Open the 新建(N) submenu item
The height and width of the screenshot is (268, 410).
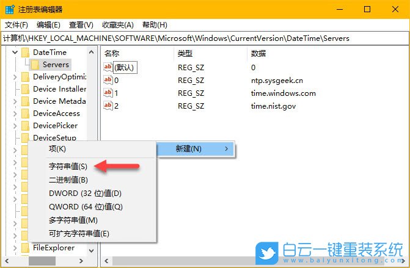[x=195, y=149]
